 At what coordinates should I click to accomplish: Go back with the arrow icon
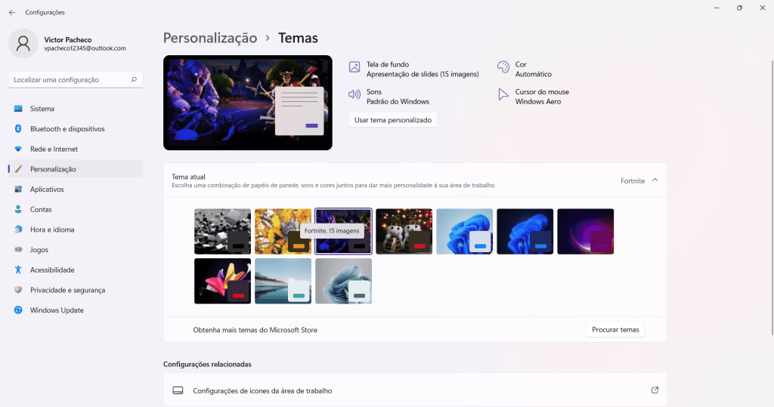pos(12,12)
